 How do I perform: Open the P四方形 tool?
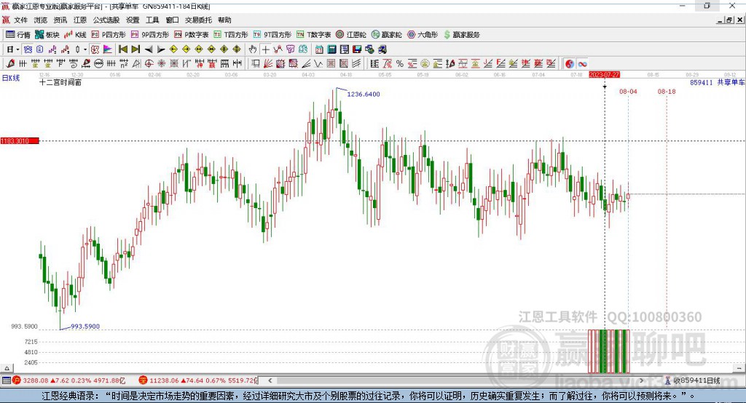click(x=109, y=35)
